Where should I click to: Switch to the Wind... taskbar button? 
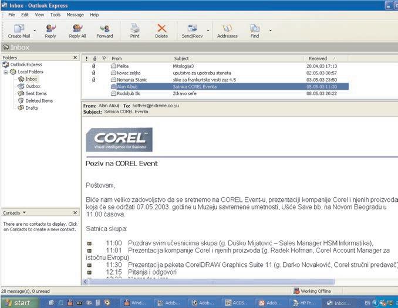136,303
